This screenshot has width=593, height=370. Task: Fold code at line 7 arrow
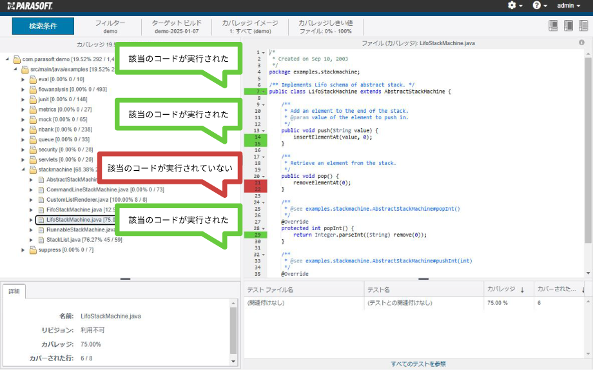point(263,92)
